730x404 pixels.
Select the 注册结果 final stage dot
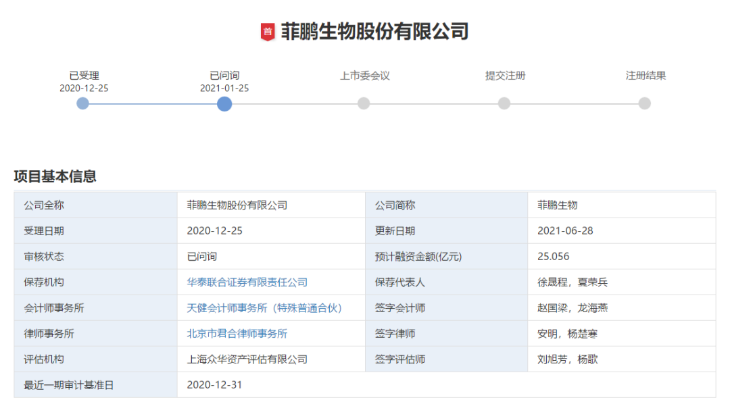[x=643, y=103]
